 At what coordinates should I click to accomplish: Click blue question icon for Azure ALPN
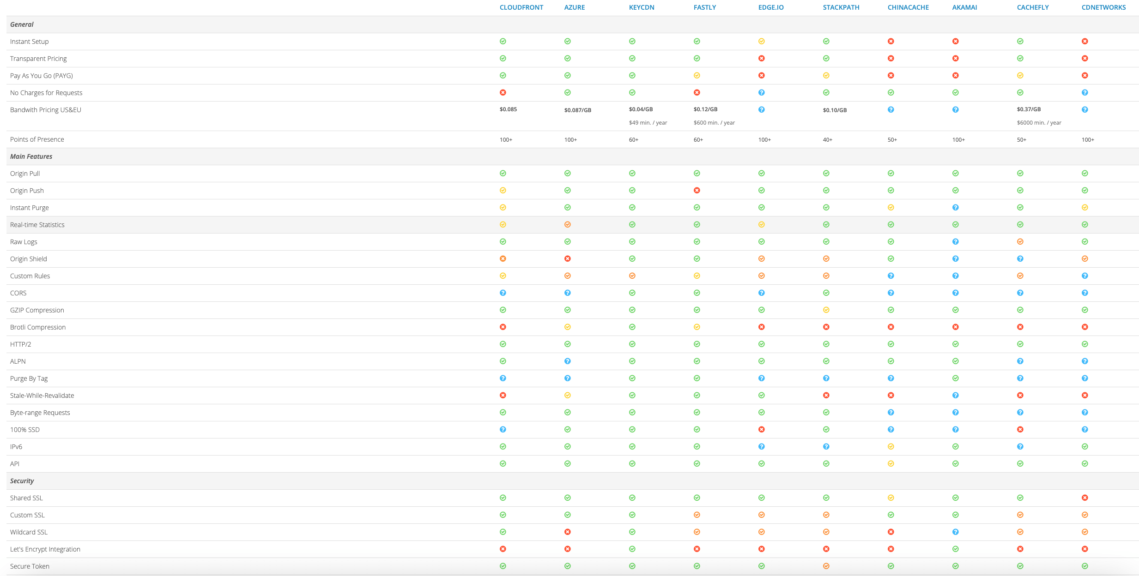click(568, 361)
